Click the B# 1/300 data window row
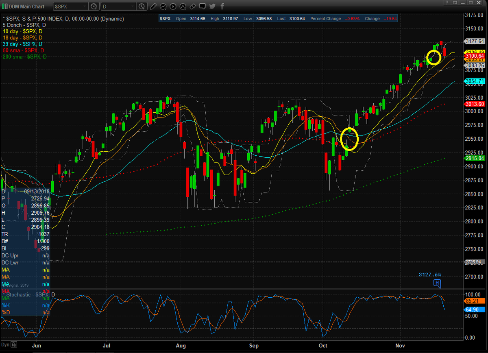Image resolution: width=488 pixels, height=353 pixels. [x=25, y=241]
